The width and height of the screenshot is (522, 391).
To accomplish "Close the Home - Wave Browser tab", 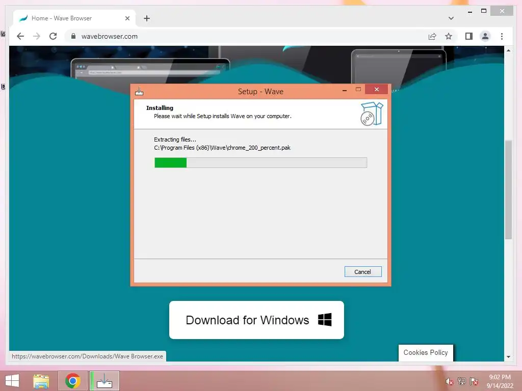I will pyautogui.click(x=127, y=18).
